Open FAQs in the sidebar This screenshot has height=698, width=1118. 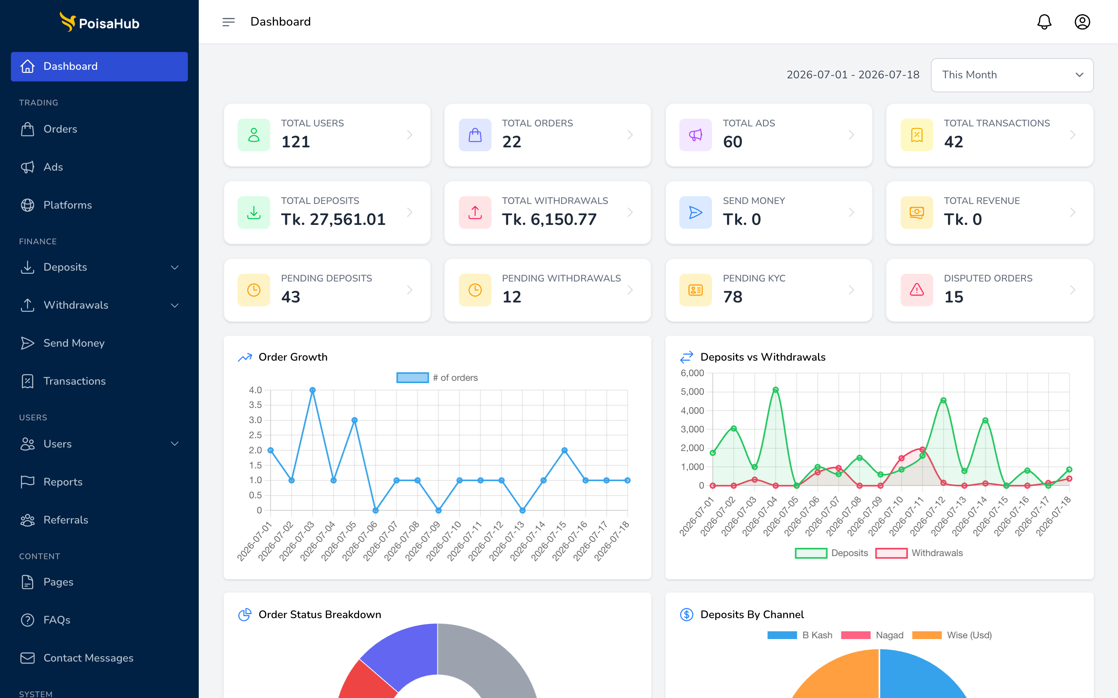99,620
